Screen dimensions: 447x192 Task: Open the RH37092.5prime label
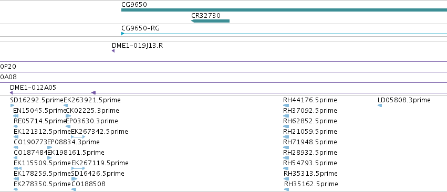point(310,111)
